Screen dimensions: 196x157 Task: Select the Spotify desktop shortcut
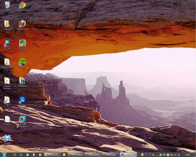coord(22,62)
